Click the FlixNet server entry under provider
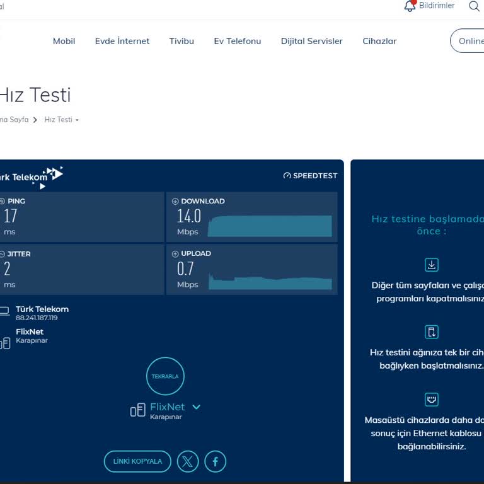Screen dimensions: 484x484 tap(30, 332)
